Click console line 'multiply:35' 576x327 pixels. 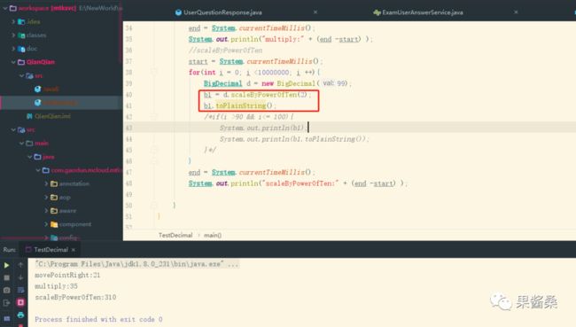coord(56,286)
